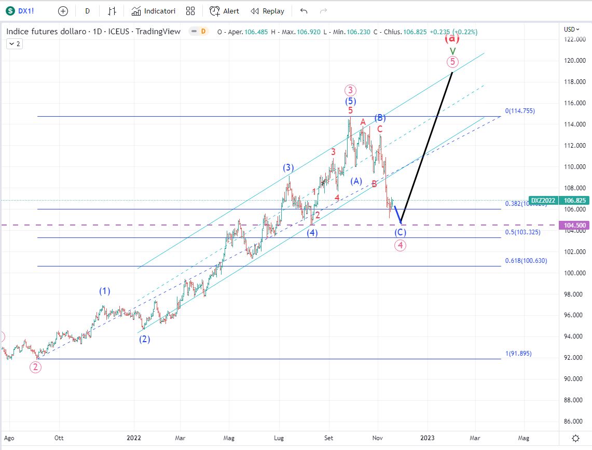This screenshot has width=592, height=450.
Task: Redo the chart action
Action: (x=323, y=11)
